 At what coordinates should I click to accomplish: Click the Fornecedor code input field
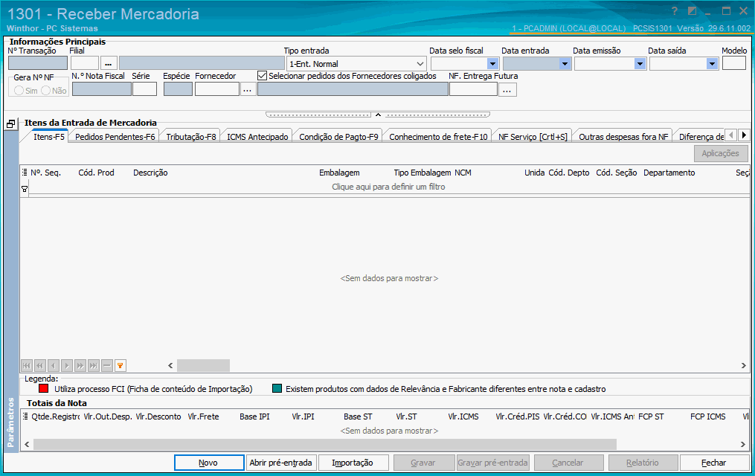tap(217, 89)
